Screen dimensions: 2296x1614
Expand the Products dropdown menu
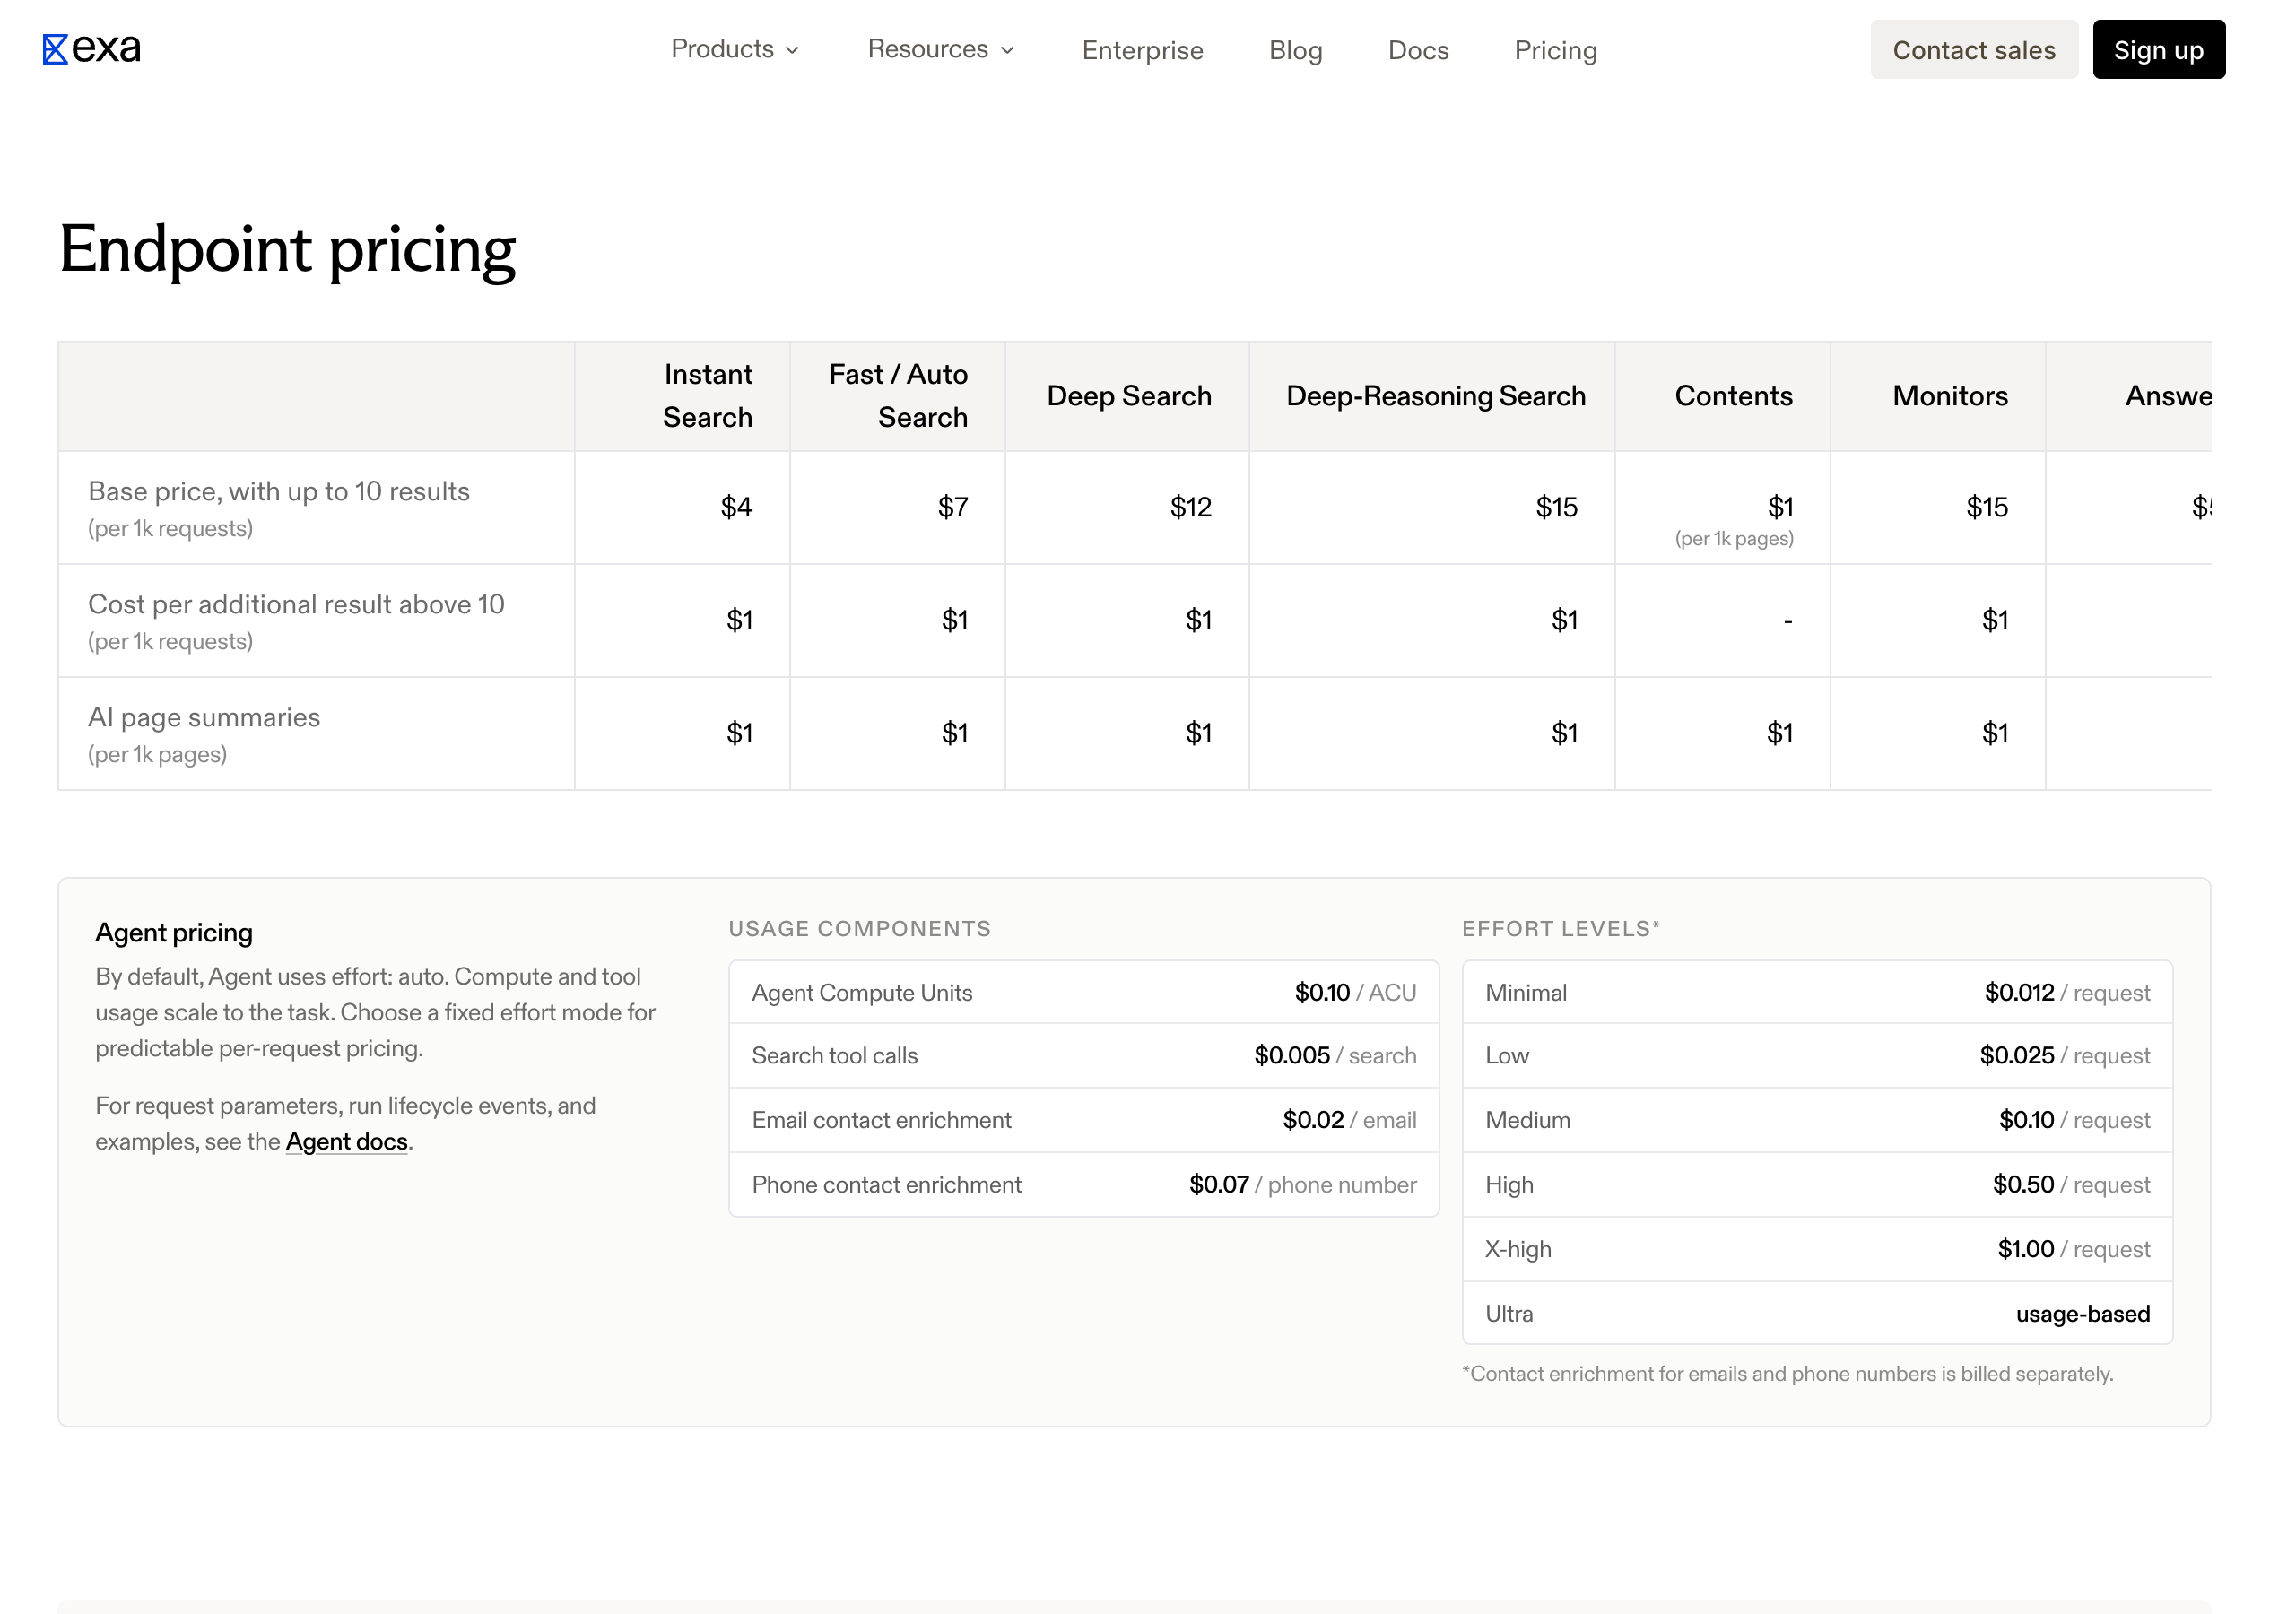tap(735, 49)
